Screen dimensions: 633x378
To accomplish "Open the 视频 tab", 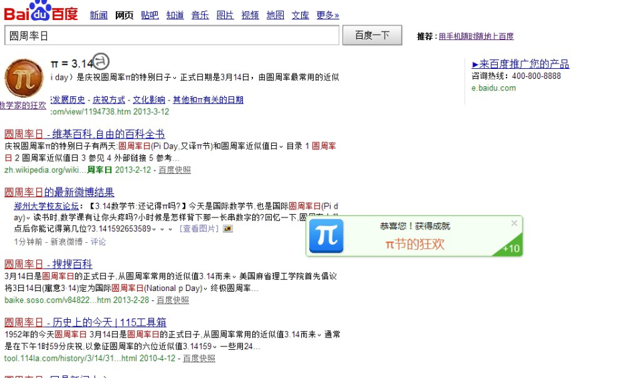I will pyautogui.click(x=250, y=15).
